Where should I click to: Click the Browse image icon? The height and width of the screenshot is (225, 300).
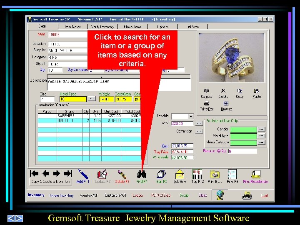click(226, 103)
